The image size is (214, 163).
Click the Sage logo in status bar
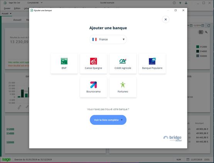pos(6,159)
